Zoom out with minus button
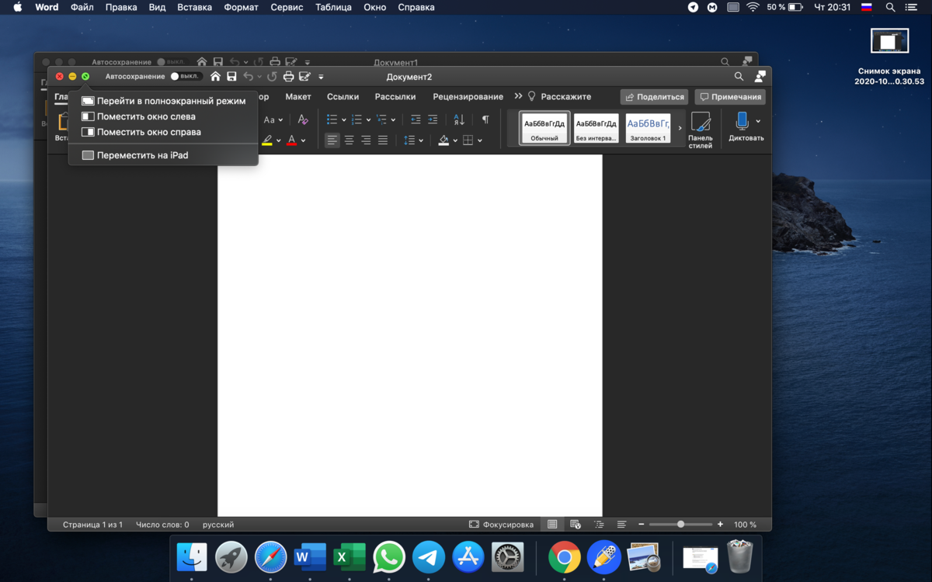This screenshot has height=582, width=932. pos(642,525)
